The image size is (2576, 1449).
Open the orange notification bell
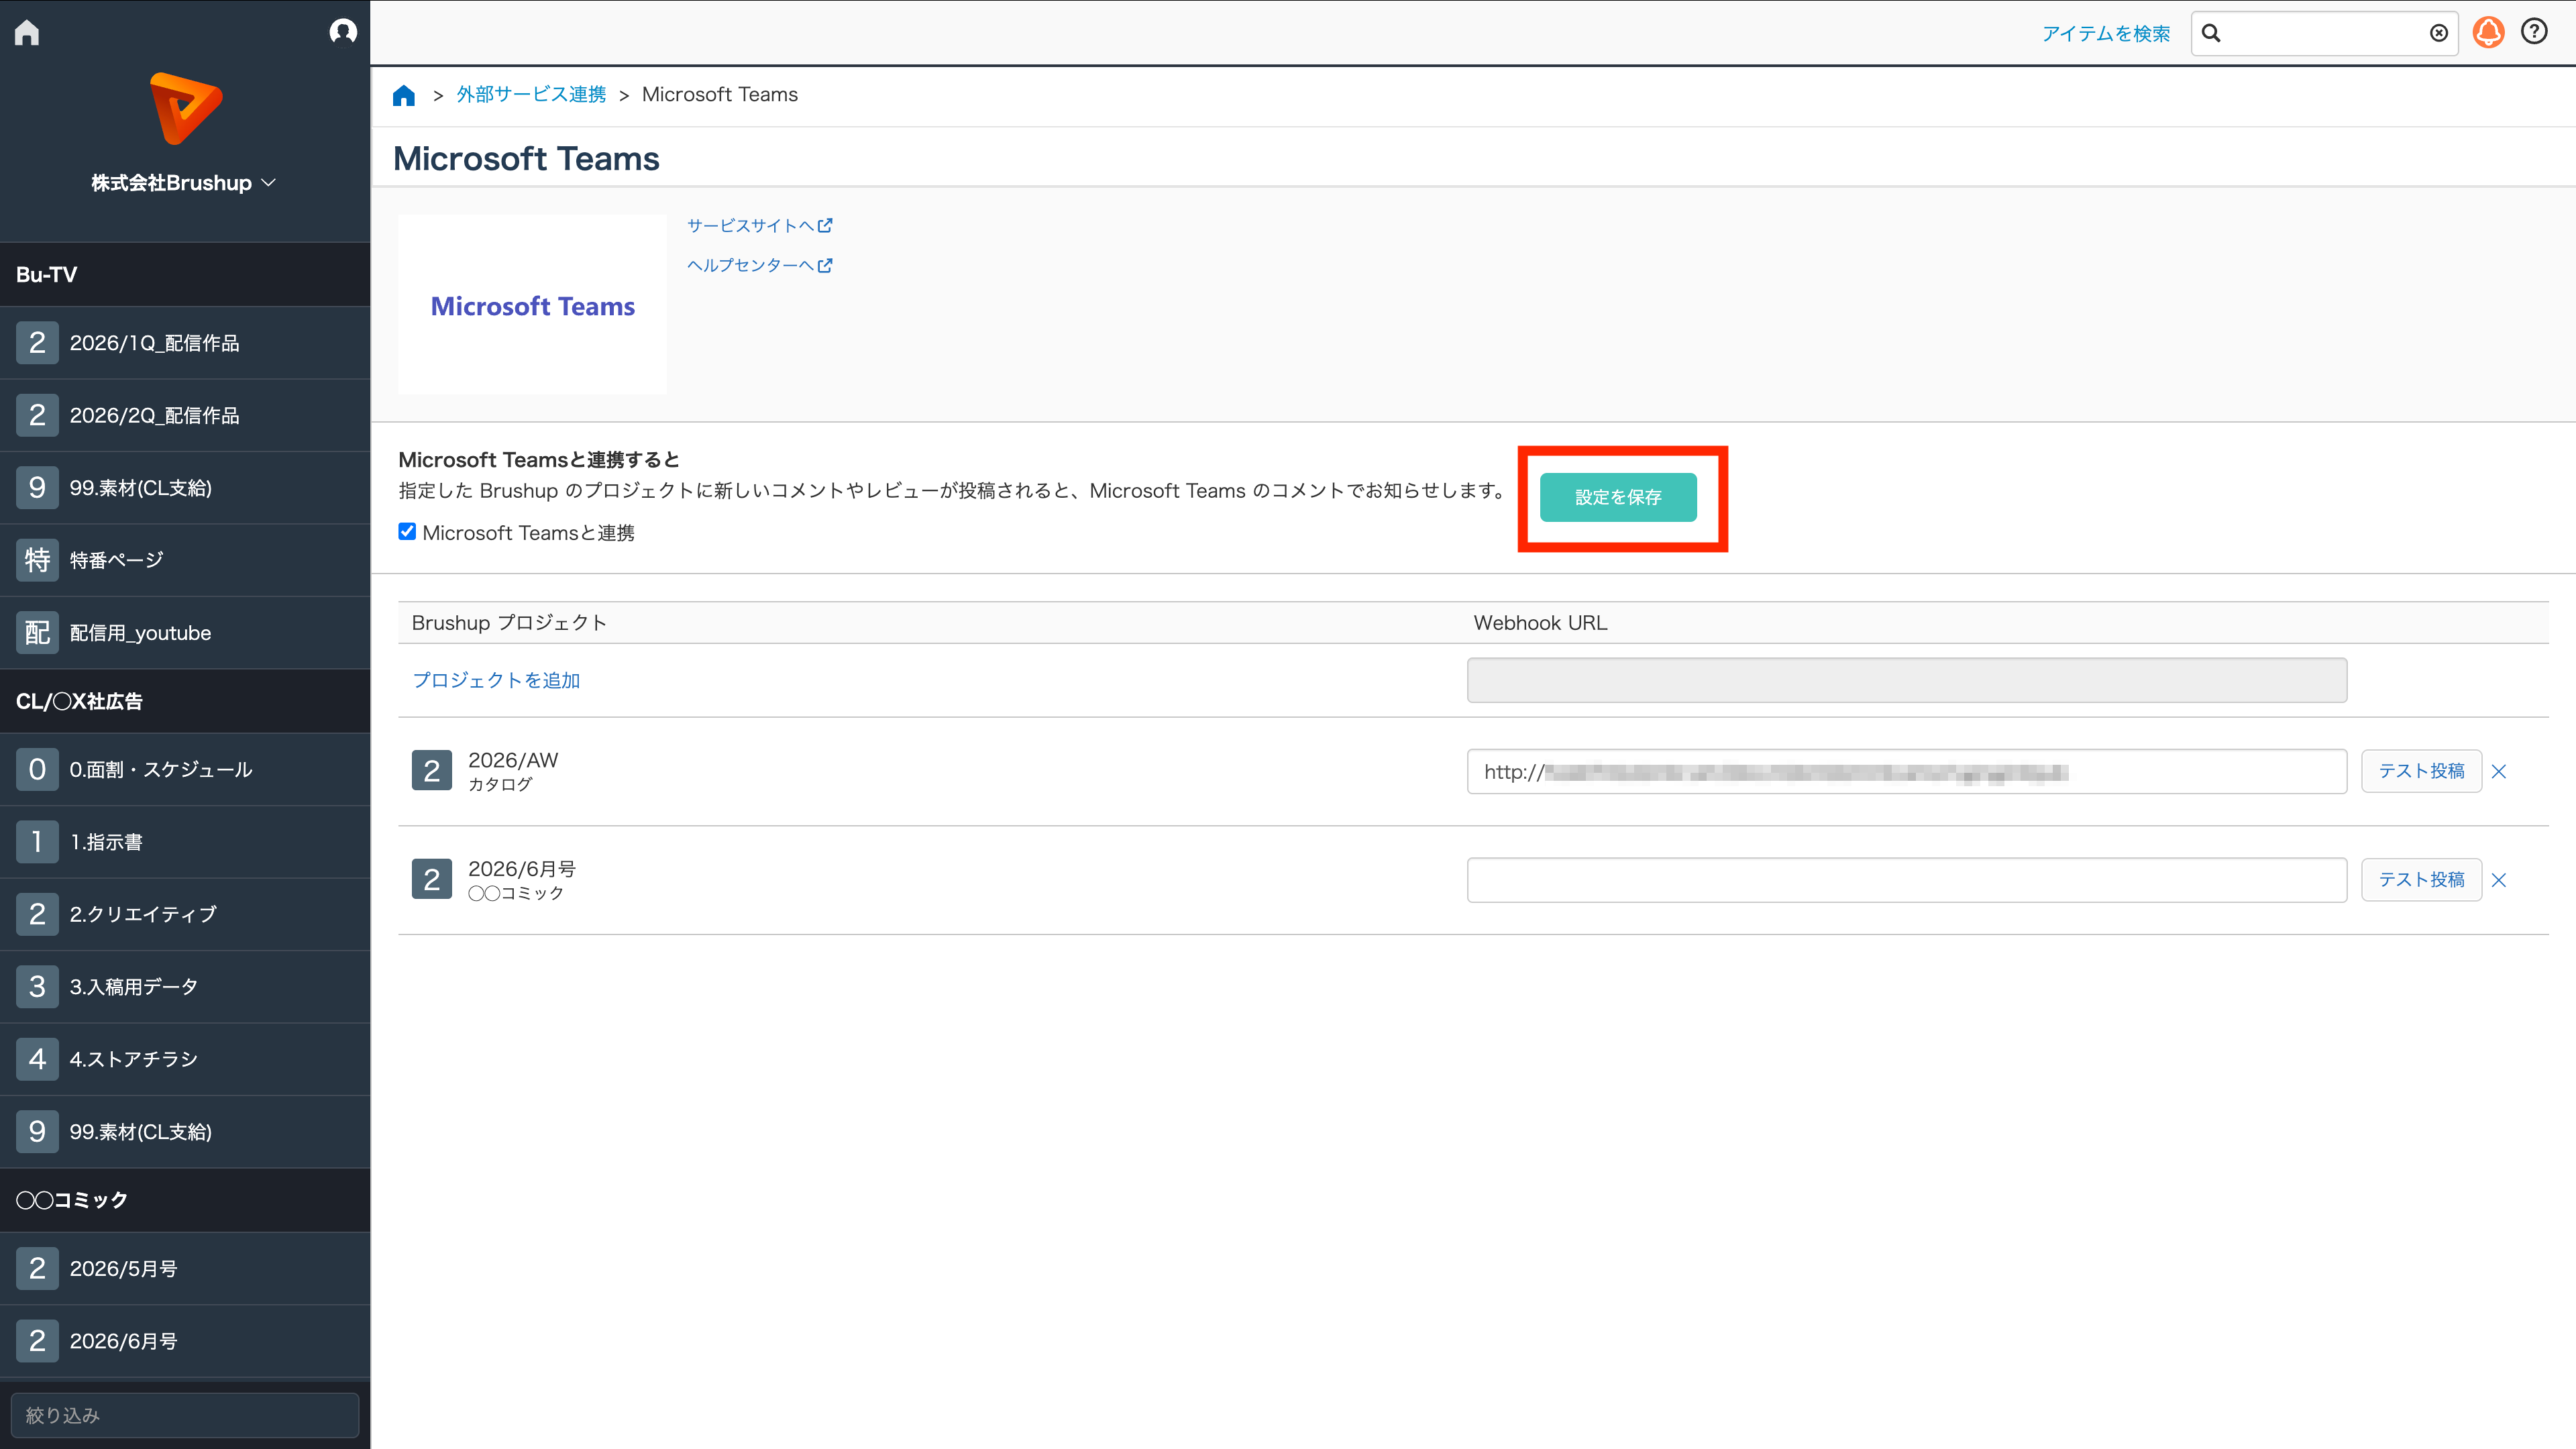[2488, 33]
